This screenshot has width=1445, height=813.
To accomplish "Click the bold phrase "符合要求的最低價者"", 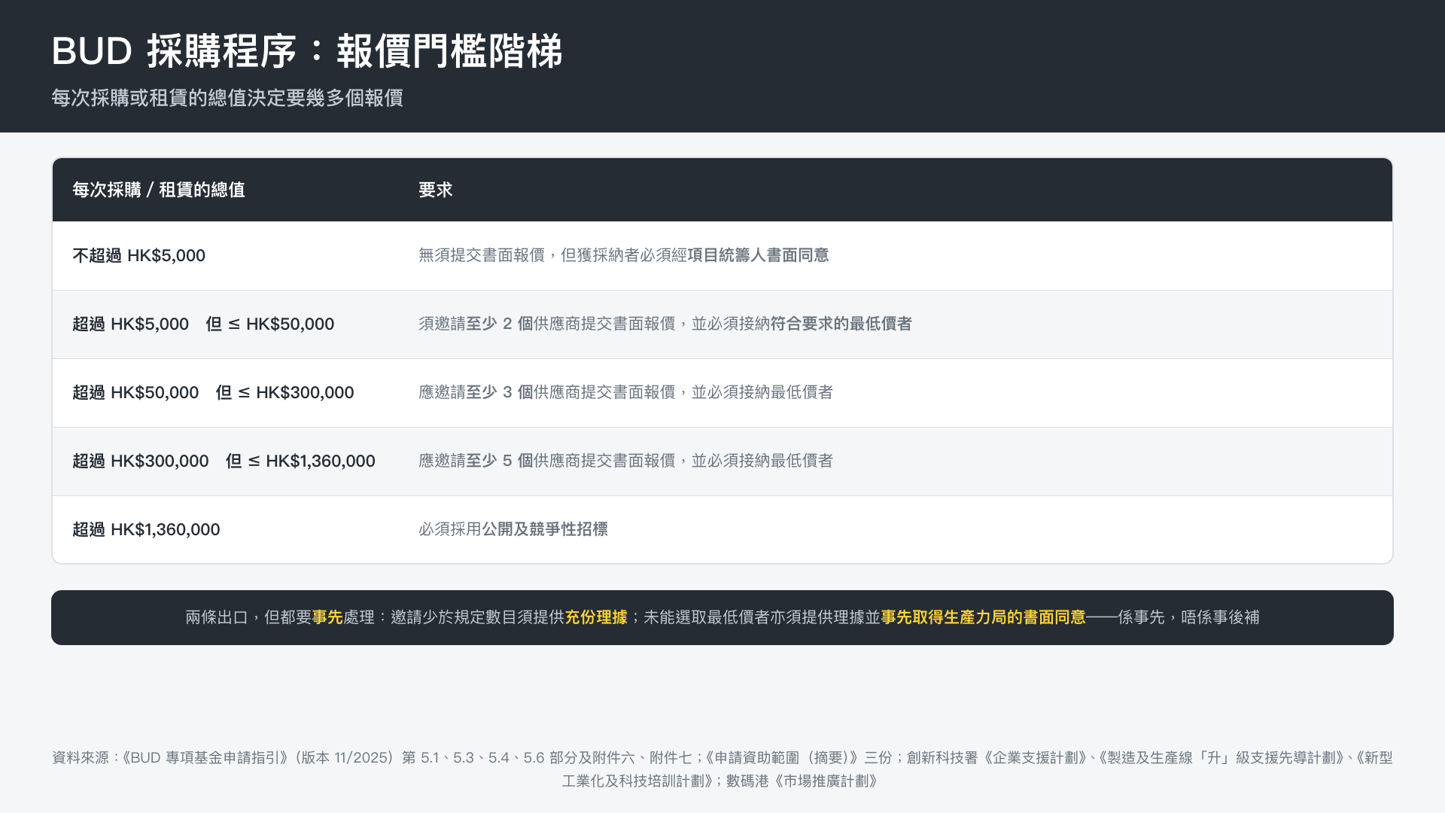I will tap(841, 324).
